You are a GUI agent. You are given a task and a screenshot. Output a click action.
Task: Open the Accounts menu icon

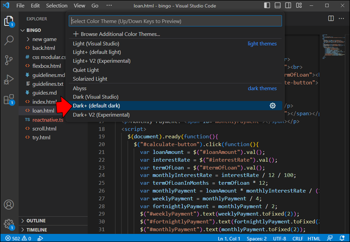coord(9,205)
